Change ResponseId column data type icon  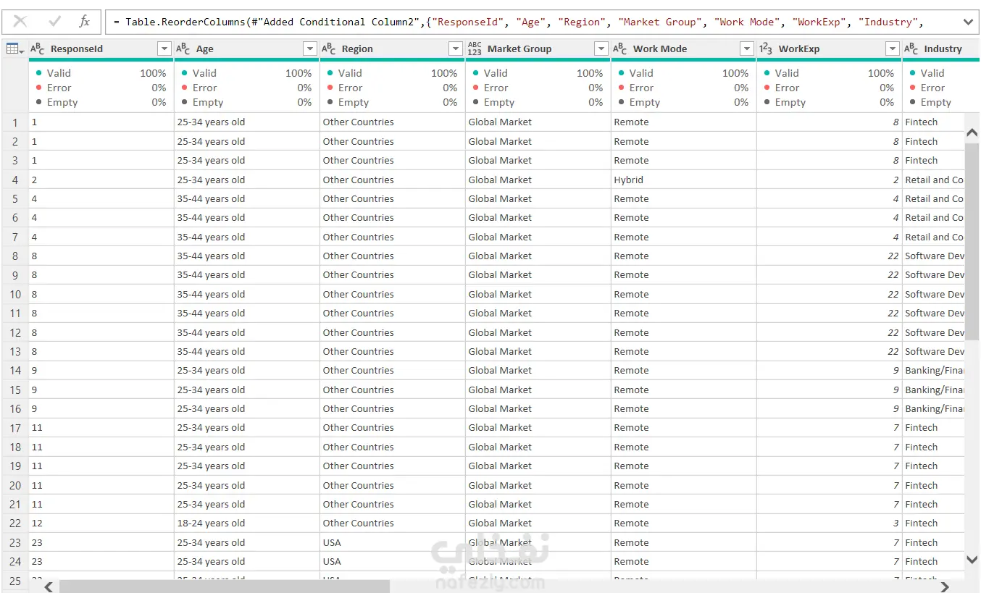click(x=38, y=49)
